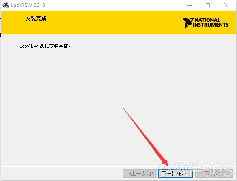This screenshot has width=237, height=181.
Task: Go back using the <<上一步(B) button
Action: (140, 173)
